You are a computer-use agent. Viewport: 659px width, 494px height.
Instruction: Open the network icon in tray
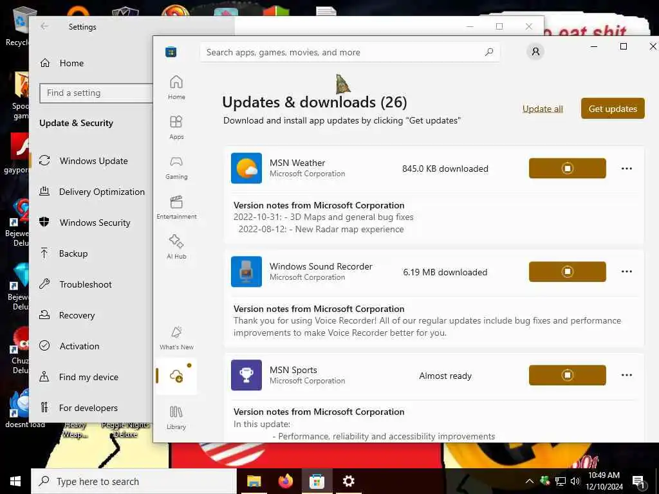point(561,481)
